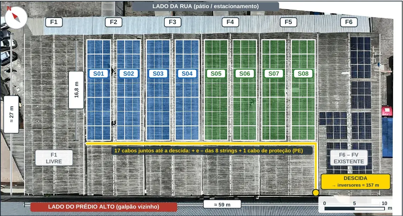The height and width of the screenshot is (216, 403).
Task: Click the yellow DESCIDA callout box
Action: (355, 182)
